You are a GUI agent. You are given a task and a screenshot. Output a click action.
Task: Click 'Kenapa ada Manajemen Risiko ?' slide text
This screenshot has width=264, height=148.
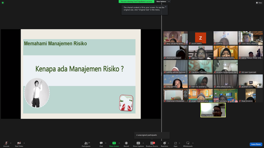pyautogui.click(x=80, y=69)
